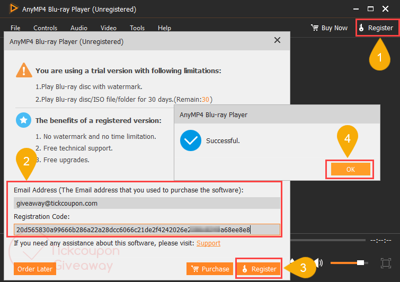Confirm the Successful message with OK
Image resolution: width=400 pixels, height=282 pixels.
click(x=350, y=169)
